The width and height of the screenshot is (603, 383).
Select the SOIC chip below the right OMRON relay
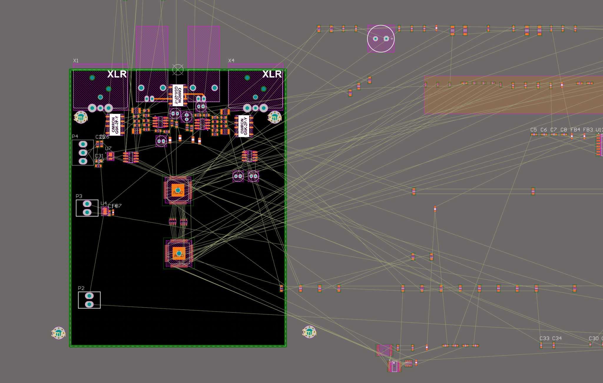(250, 156)
